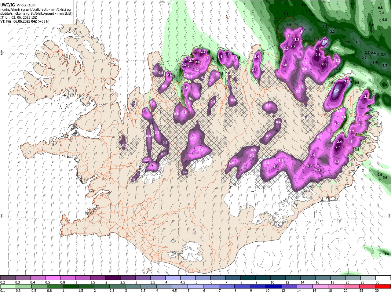Click the 3.5 blue-grey swatch on the rain scale
The image size is (391, 293).
point(148,287)
